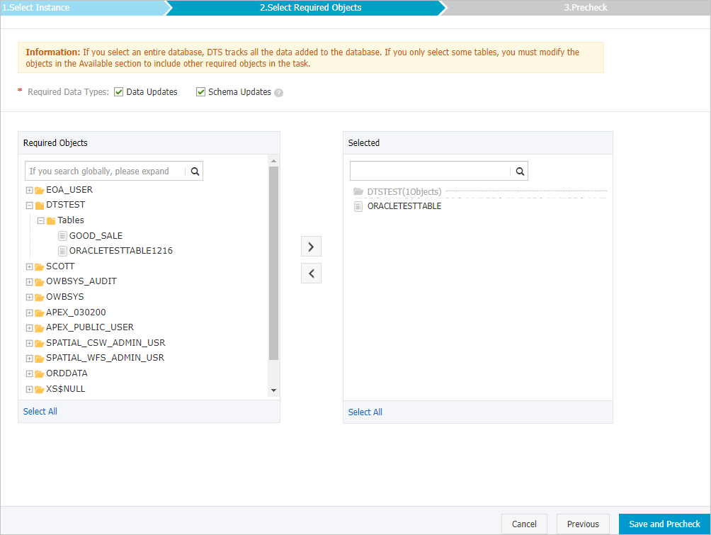Disable the Schema Updates checkbox
Image resolution: width=711 pixels, height=535 pixels.
200,91
